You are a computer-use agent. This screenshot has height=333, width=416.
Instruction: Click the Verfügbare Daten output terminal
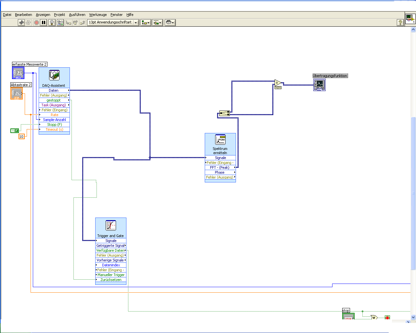(x=111, y=250)
